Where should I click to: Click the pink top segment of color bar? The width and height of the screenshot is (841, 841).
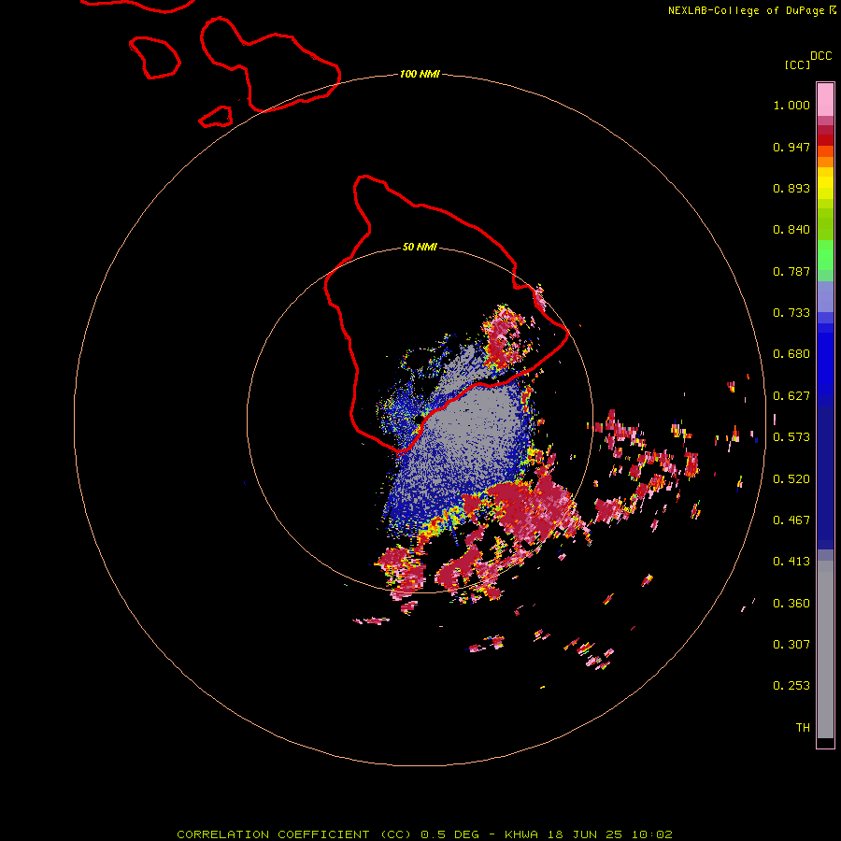(x=825, y=100)
